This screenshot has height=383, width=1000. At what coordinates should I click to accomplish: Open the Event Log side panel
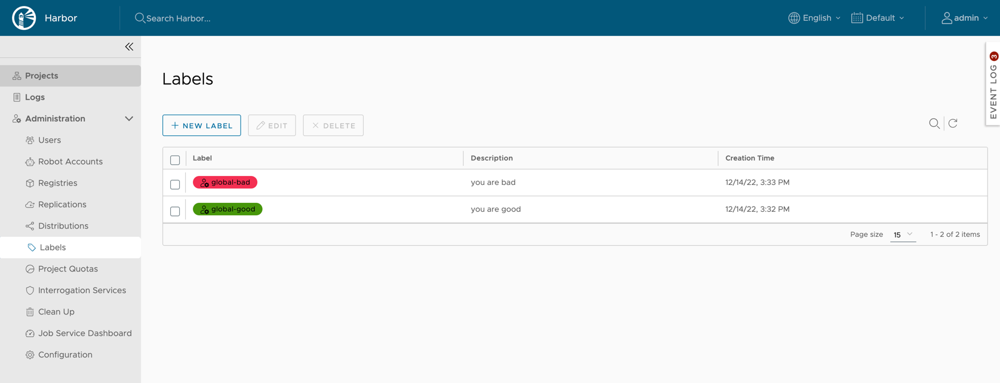(x=993, y=85)
